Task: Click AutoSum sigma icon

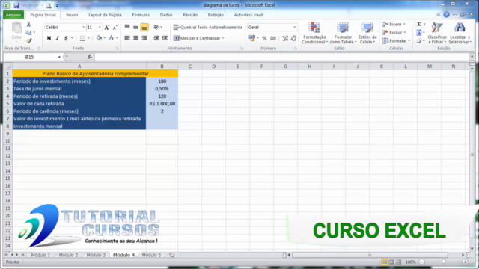Action: pos(419,24)
